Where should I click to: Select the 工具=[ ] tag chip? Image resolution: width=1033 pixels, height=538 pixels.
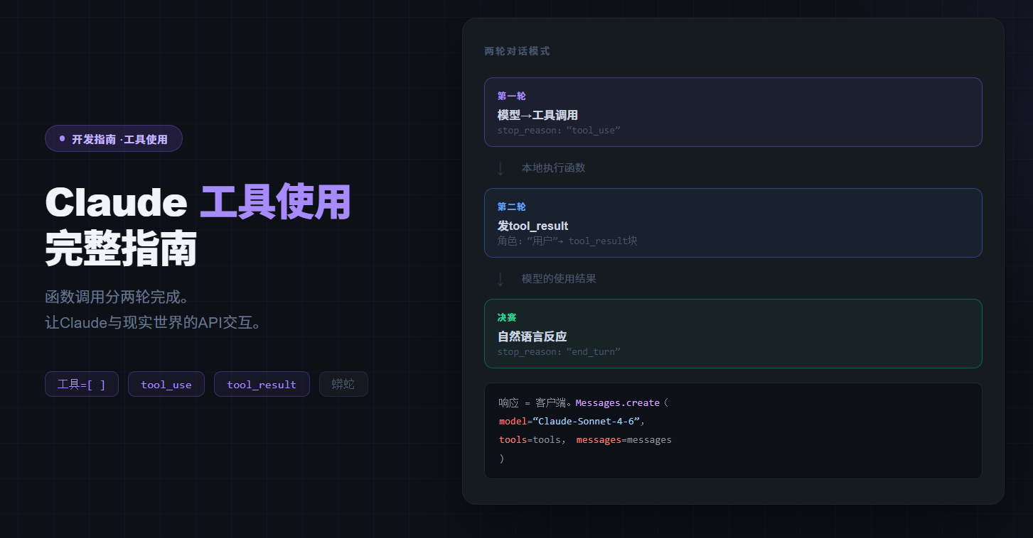pos(82,384)
